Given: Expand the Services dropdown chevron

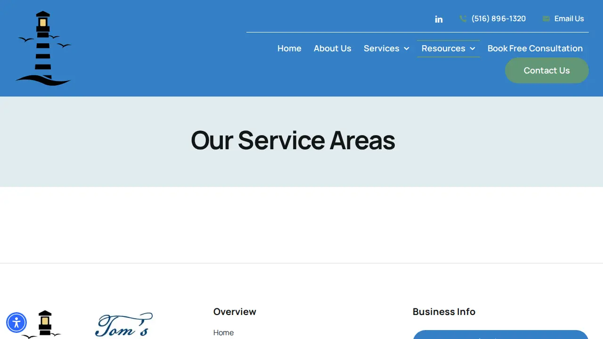Looking at the screenshot, I should pos(407,48).
